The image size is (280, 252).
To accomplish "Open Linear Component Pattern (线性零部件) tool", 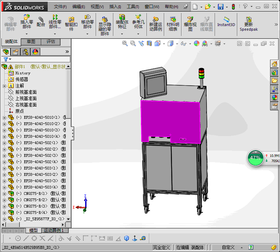I will (55, 22).
